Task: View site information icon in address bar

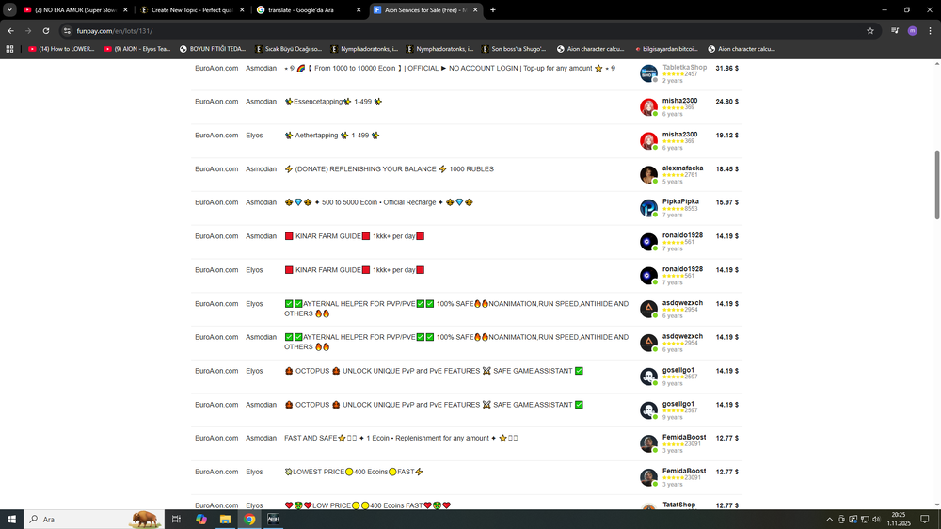Action: (67, 31)
